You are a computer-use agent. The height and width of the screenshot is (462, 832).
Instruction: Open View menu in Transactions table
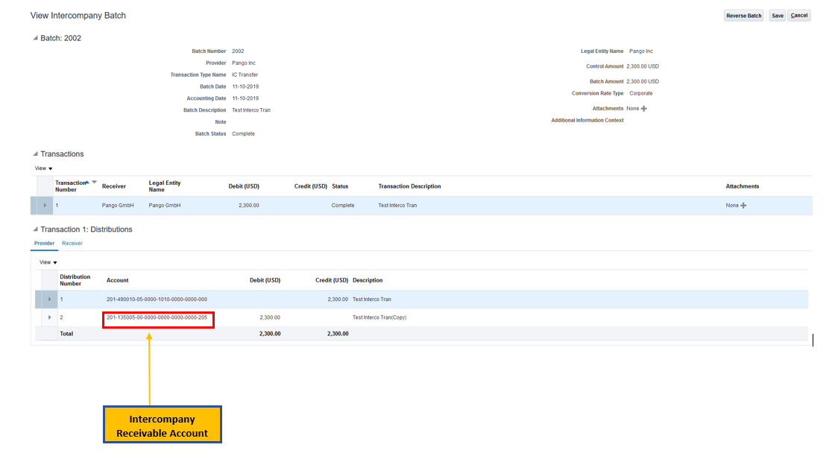click(43, 168)
